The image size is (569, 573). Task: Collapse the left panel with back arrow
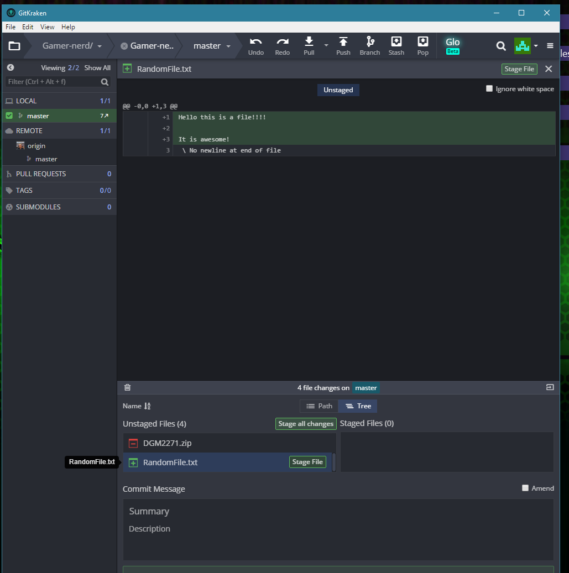click(11, 67)
